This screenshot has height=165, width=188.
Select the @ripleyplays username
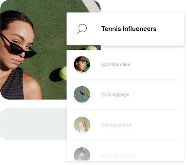[x=115, y=95]
